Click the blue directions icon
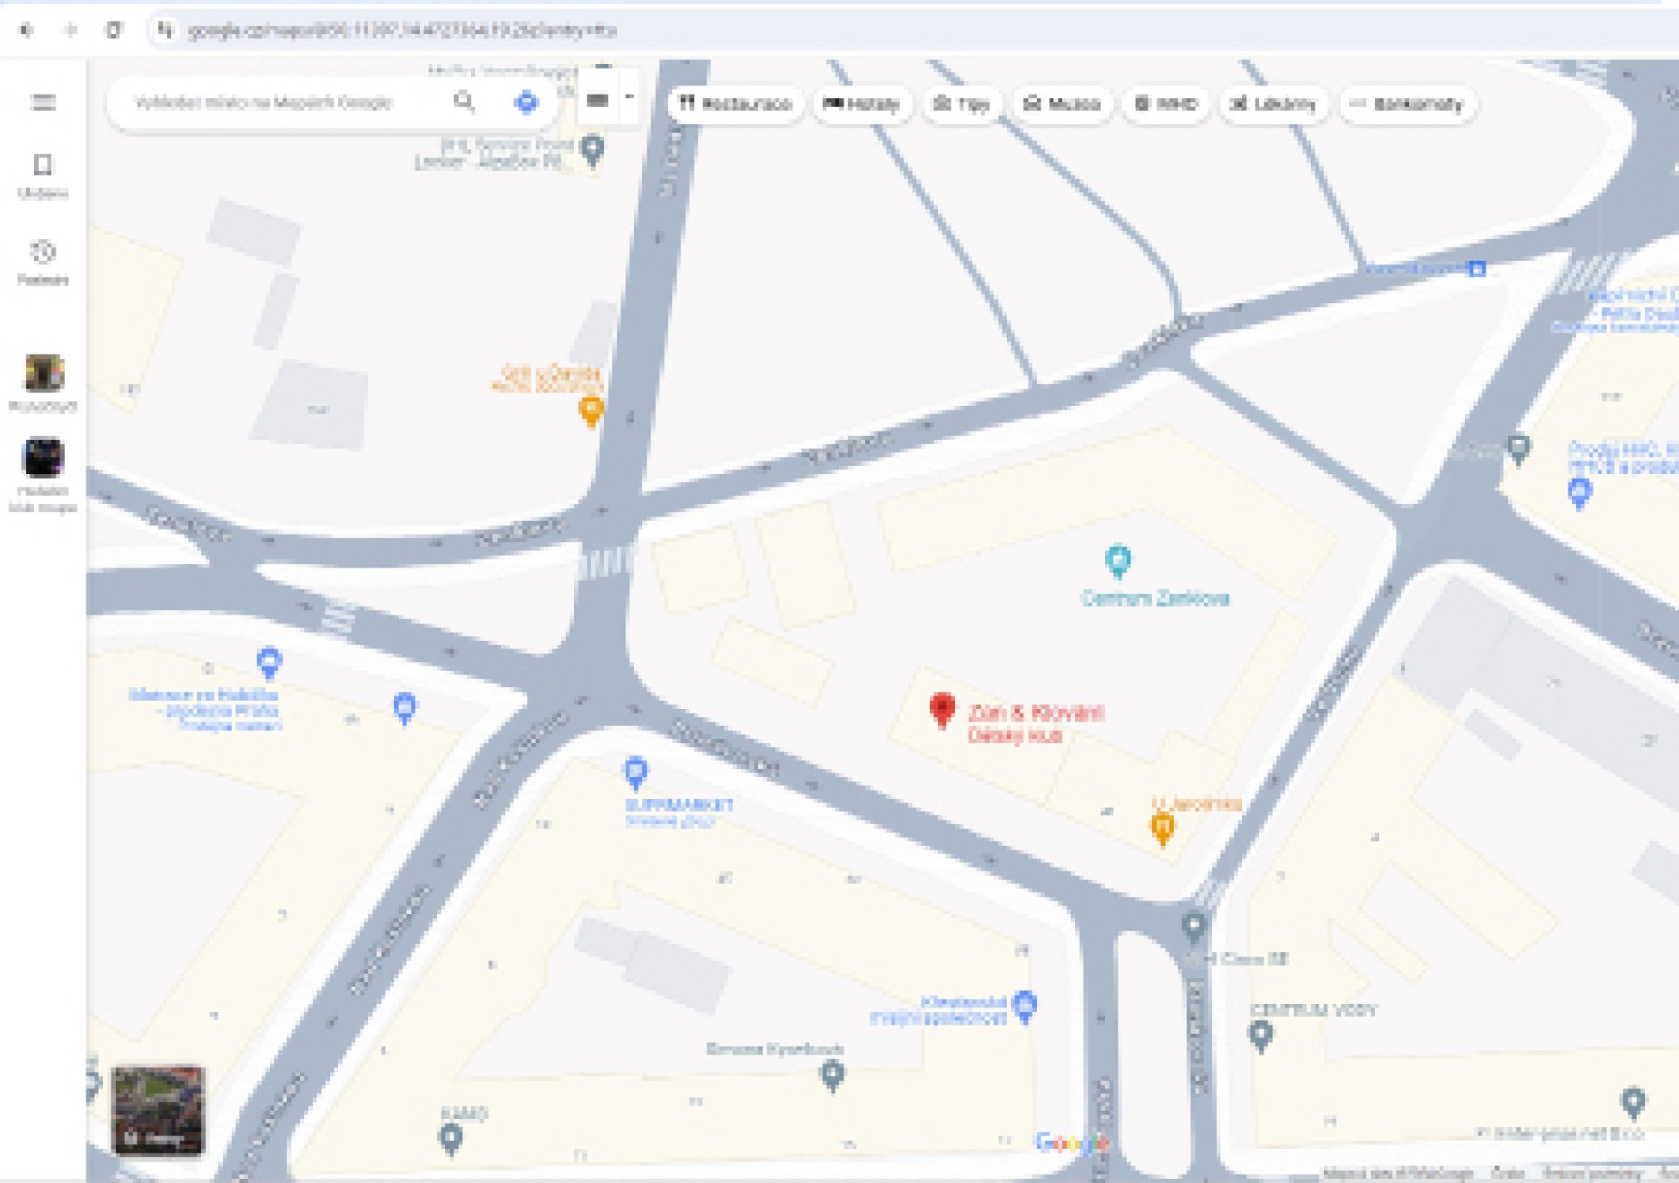 (527, 102)
